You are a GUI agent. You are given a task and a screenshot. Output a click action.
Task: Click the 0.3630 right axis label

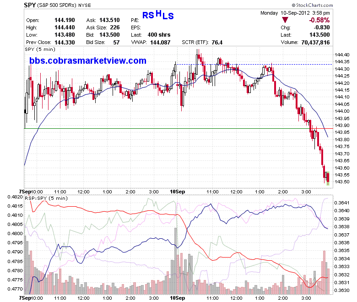pos(342,291)
